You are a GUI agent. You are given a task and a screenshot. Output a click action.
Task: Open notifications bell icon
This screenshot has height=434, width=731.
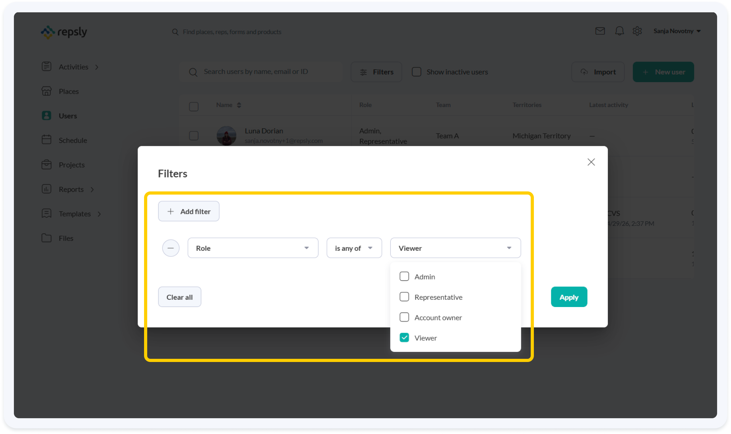coord(619,31)
